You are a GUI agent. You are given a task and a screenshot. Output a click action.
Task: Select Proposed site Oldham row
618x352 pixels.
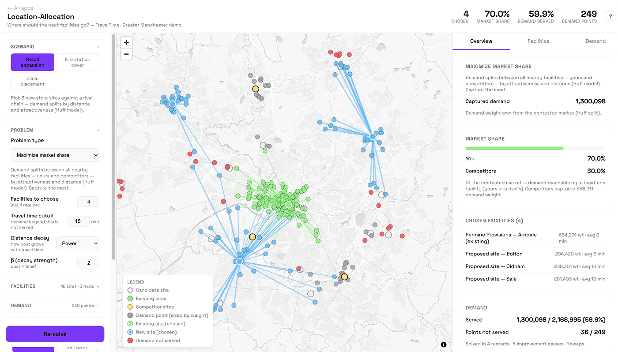pyautogui.click(x=535, y=266)
